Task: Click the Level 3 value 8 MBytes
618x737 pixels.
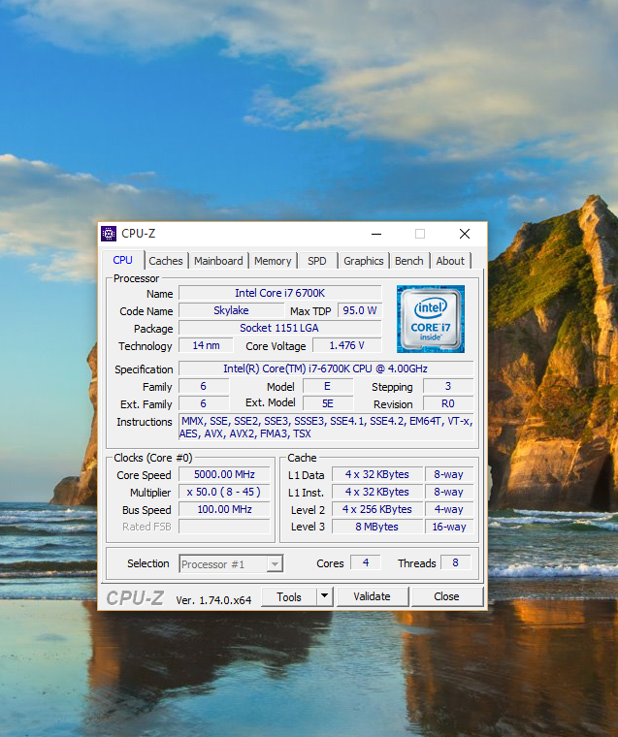Action: pos(377,527)
